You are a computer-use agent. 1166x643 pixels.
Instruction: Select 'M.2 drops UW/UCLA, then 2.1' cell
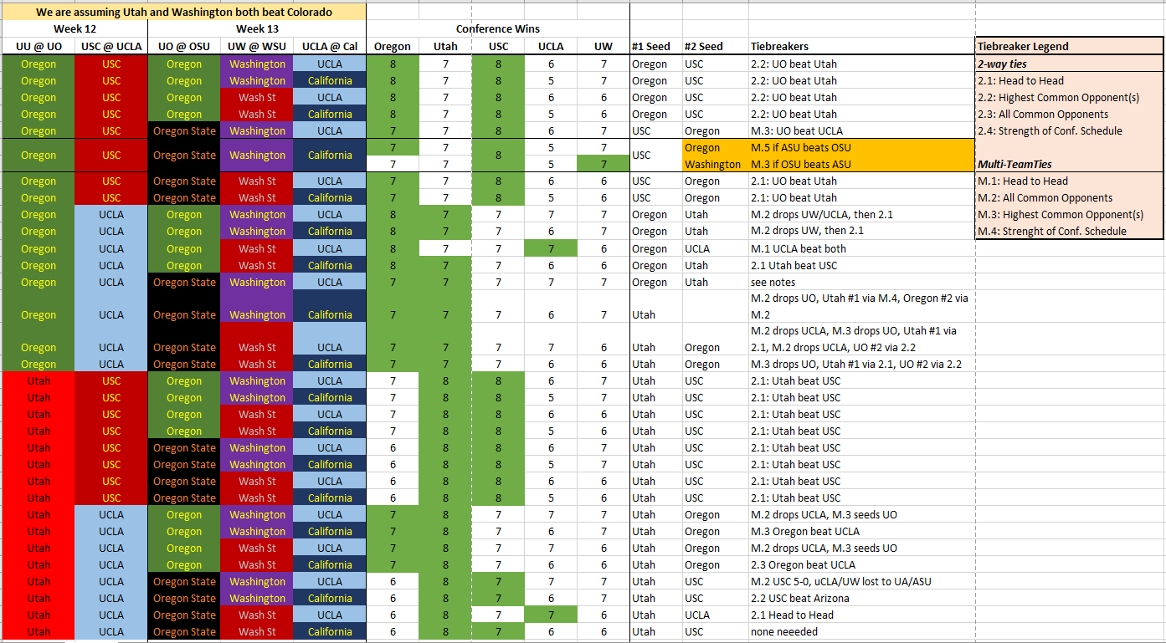(862, 214)
